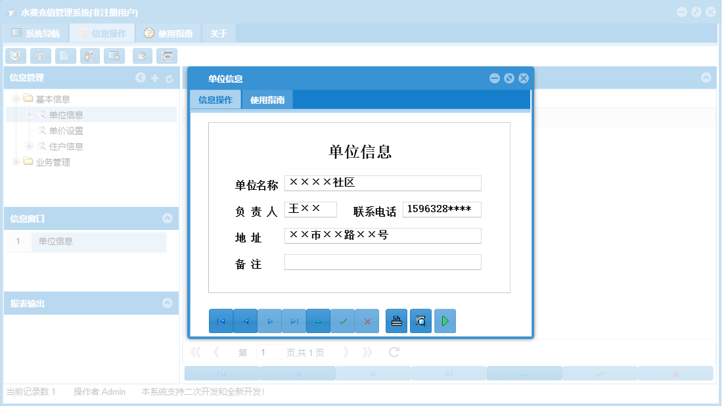Go to the previous record
Screen dimensions: 722x406
(x=246, y=321)
